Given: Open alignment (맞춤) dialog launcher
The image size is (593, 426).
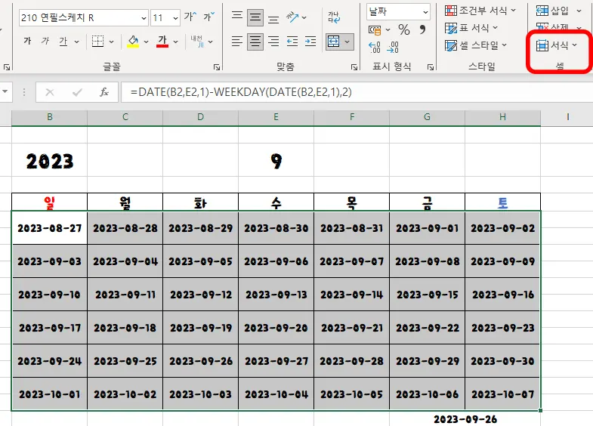Looking at the screenshot, I should (354, 67).
